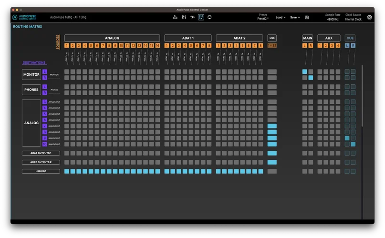Open settings with the gear icon
The width and height of the screenshot is (385, 238).
click(369, 17)
